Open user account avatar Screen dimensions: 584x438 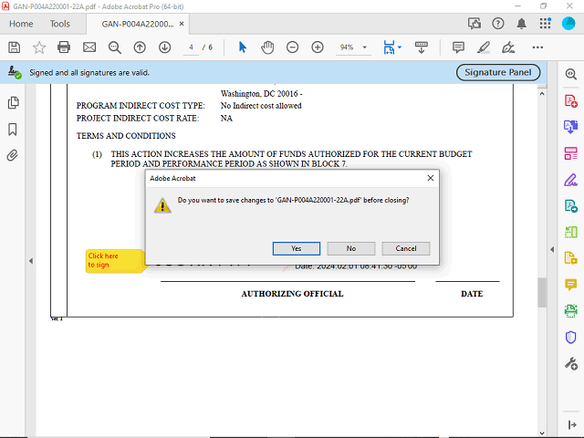pyautogui.click(x=568, y=24)
